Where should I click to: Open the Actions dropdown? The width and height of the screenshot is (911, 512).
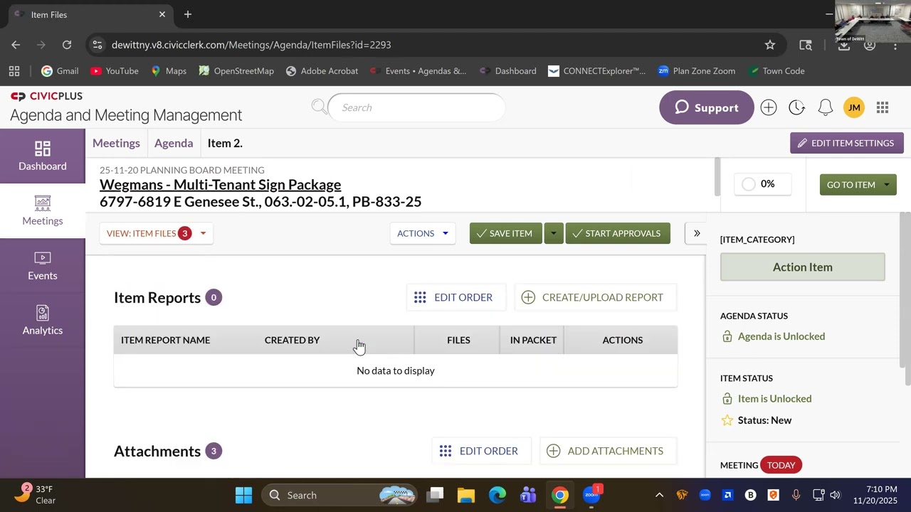tap(423, 233)
